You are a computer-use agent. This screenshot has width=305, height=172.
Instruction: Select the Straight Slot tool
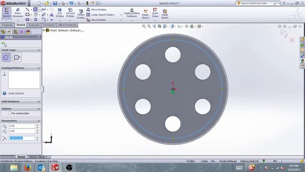(x=28, y=20)
